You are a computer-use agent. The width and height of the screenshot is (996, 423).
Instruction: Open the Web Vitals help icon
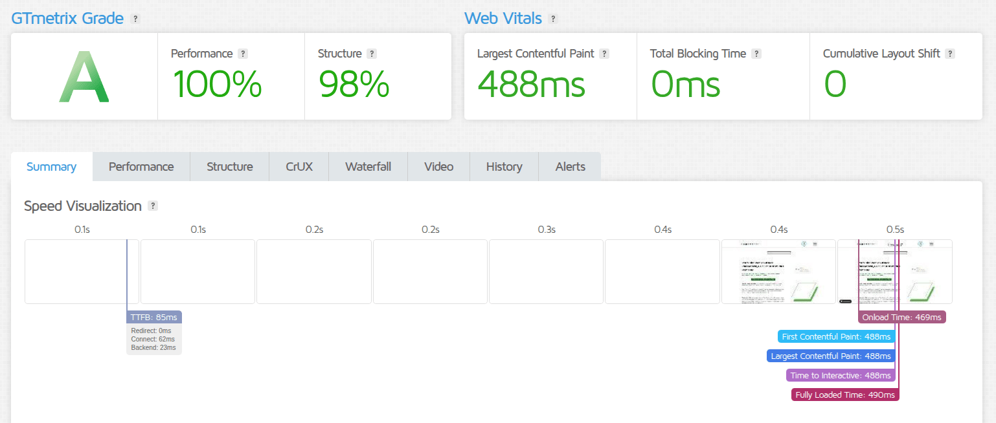[x=554, y=19]
